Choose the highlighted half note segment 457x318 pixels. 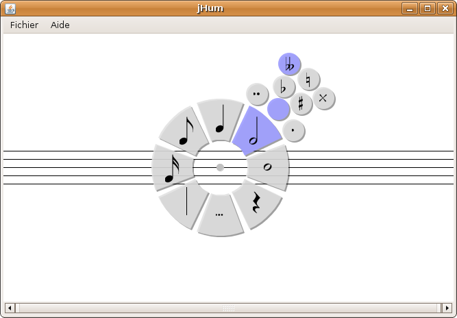256,131
